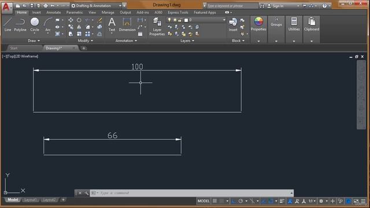
Task: Open the Drafting & Annotation workspace dropdown
Action: pyautogui.click(x=97, y=6)
